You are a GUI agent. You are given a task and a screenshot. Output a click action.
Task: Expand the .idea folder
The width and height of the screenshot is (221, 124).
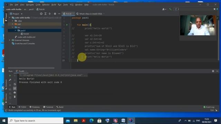[12, 21]
